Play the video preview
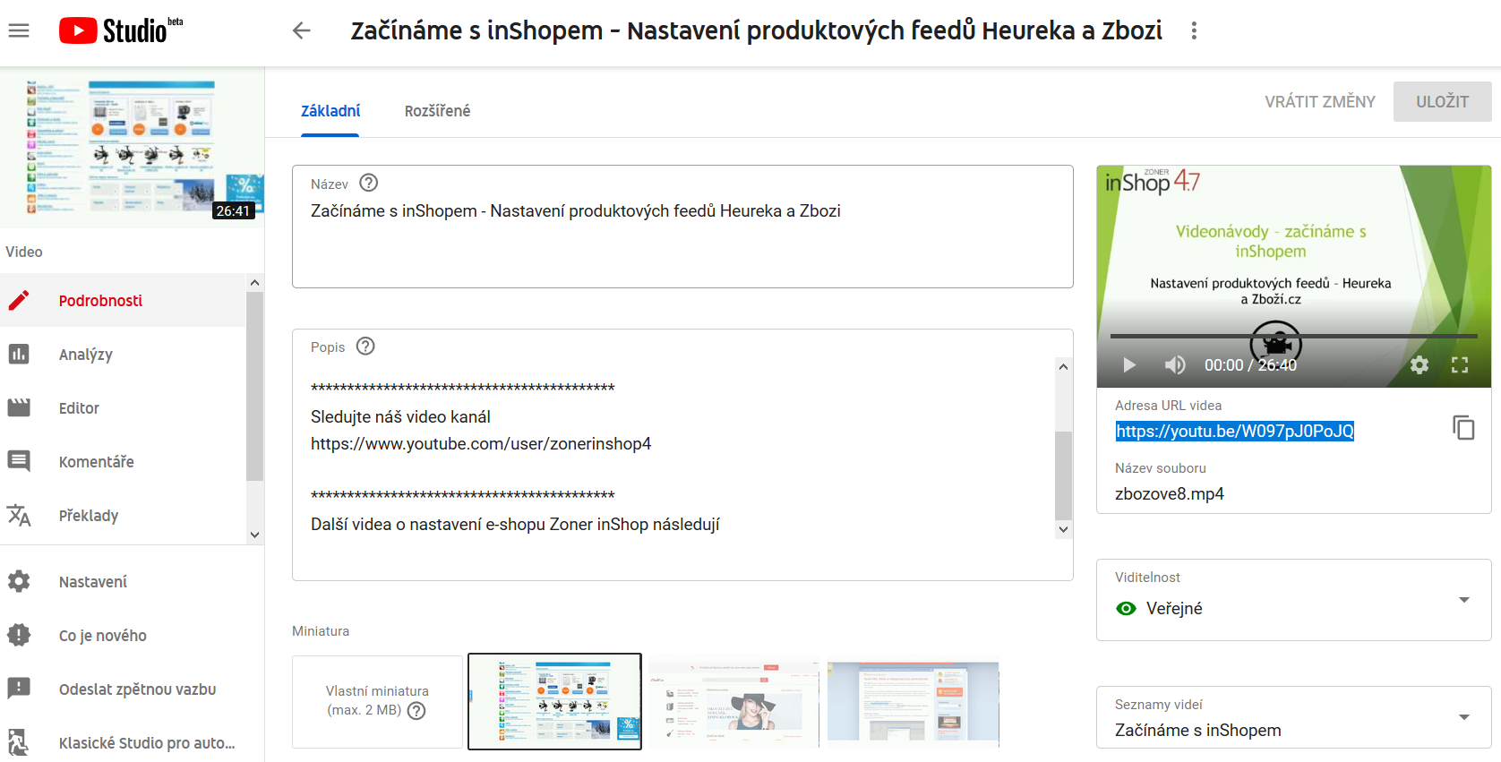This screenshot has height=762, width=1501. (1129, 365)
